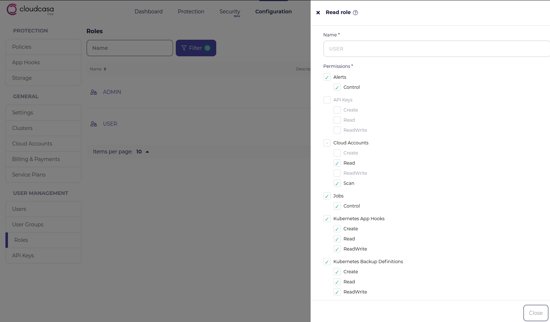Open the USER role link

coord(110,124)
